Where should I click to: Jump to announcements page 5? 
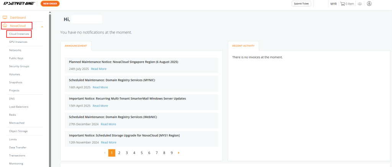[142, 153]
